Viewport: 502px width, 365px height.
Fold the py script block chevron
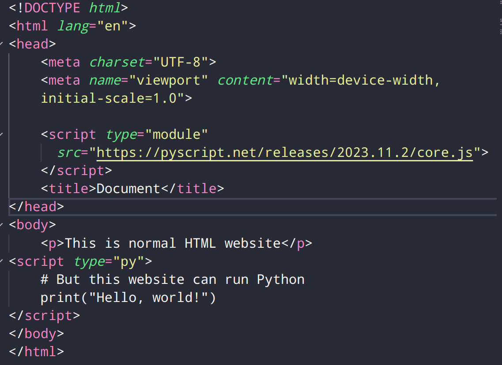coord(2,261)
